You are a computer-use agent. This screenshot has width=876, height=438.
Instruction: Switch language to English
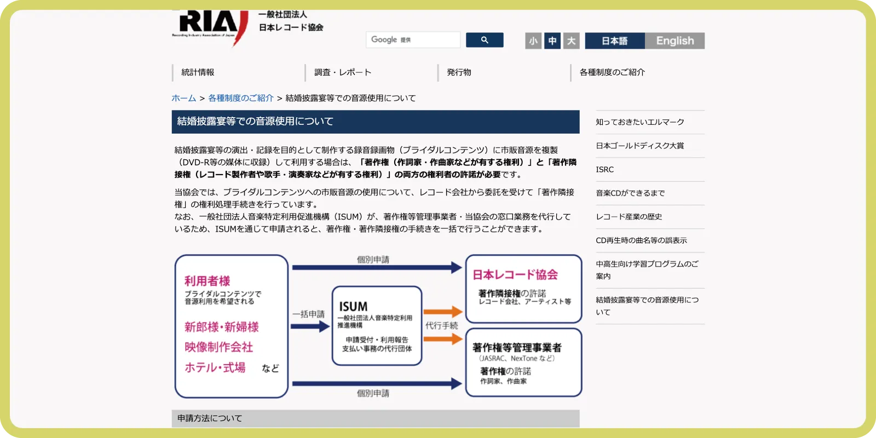675,41
